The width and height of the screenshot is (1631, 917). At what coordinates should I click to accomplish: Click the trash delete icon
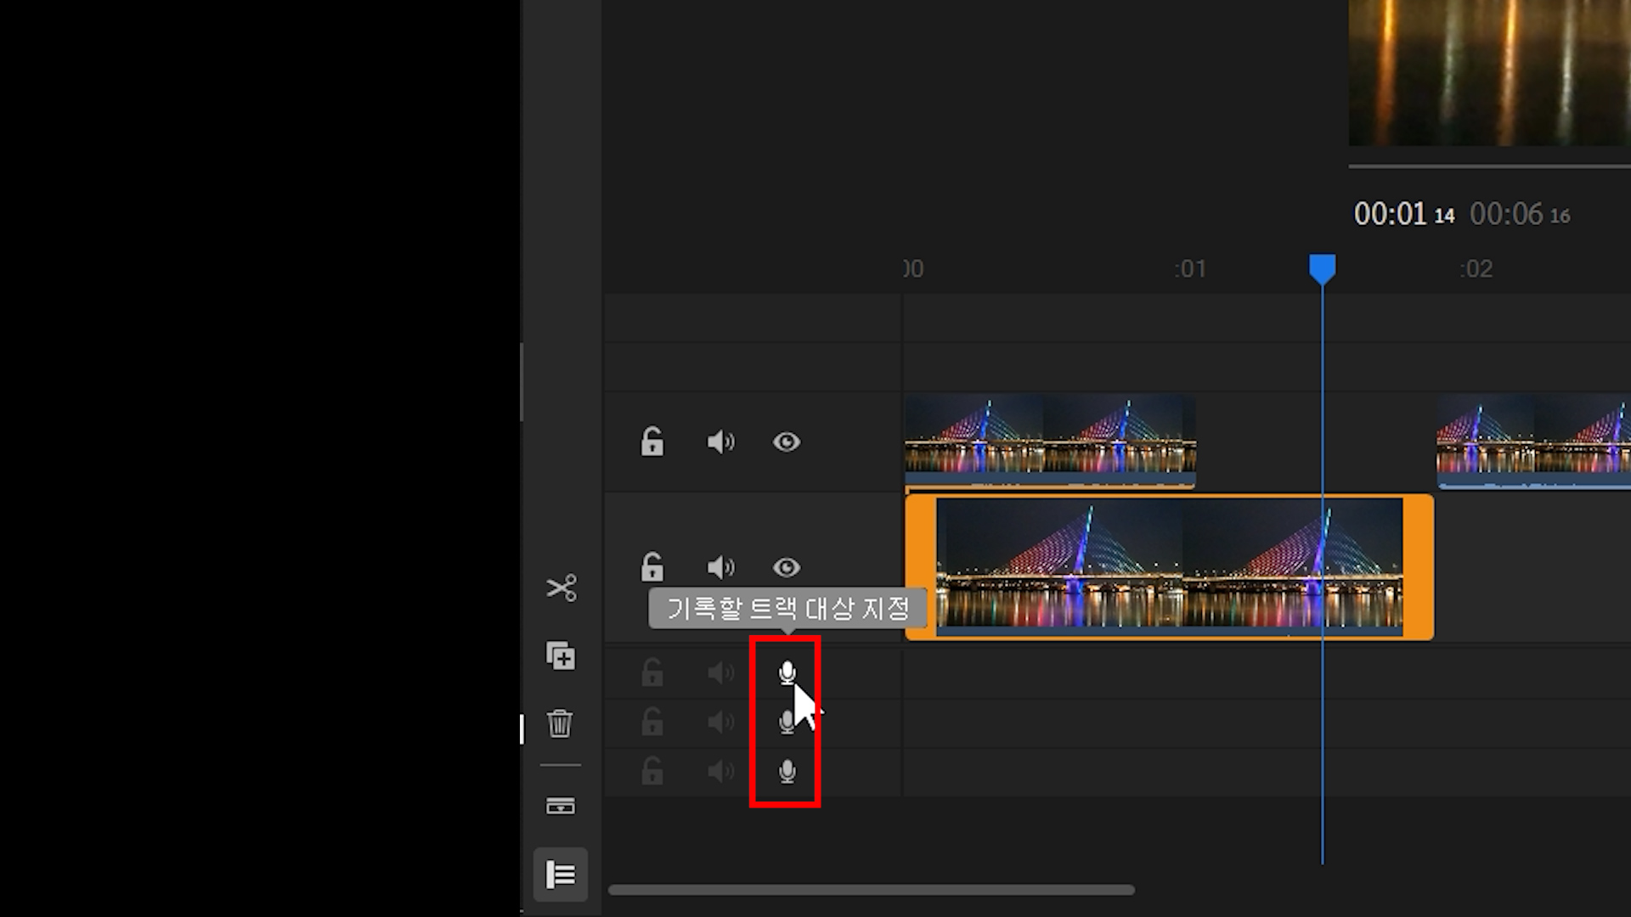pyautogui.click(x=560, y=723)
